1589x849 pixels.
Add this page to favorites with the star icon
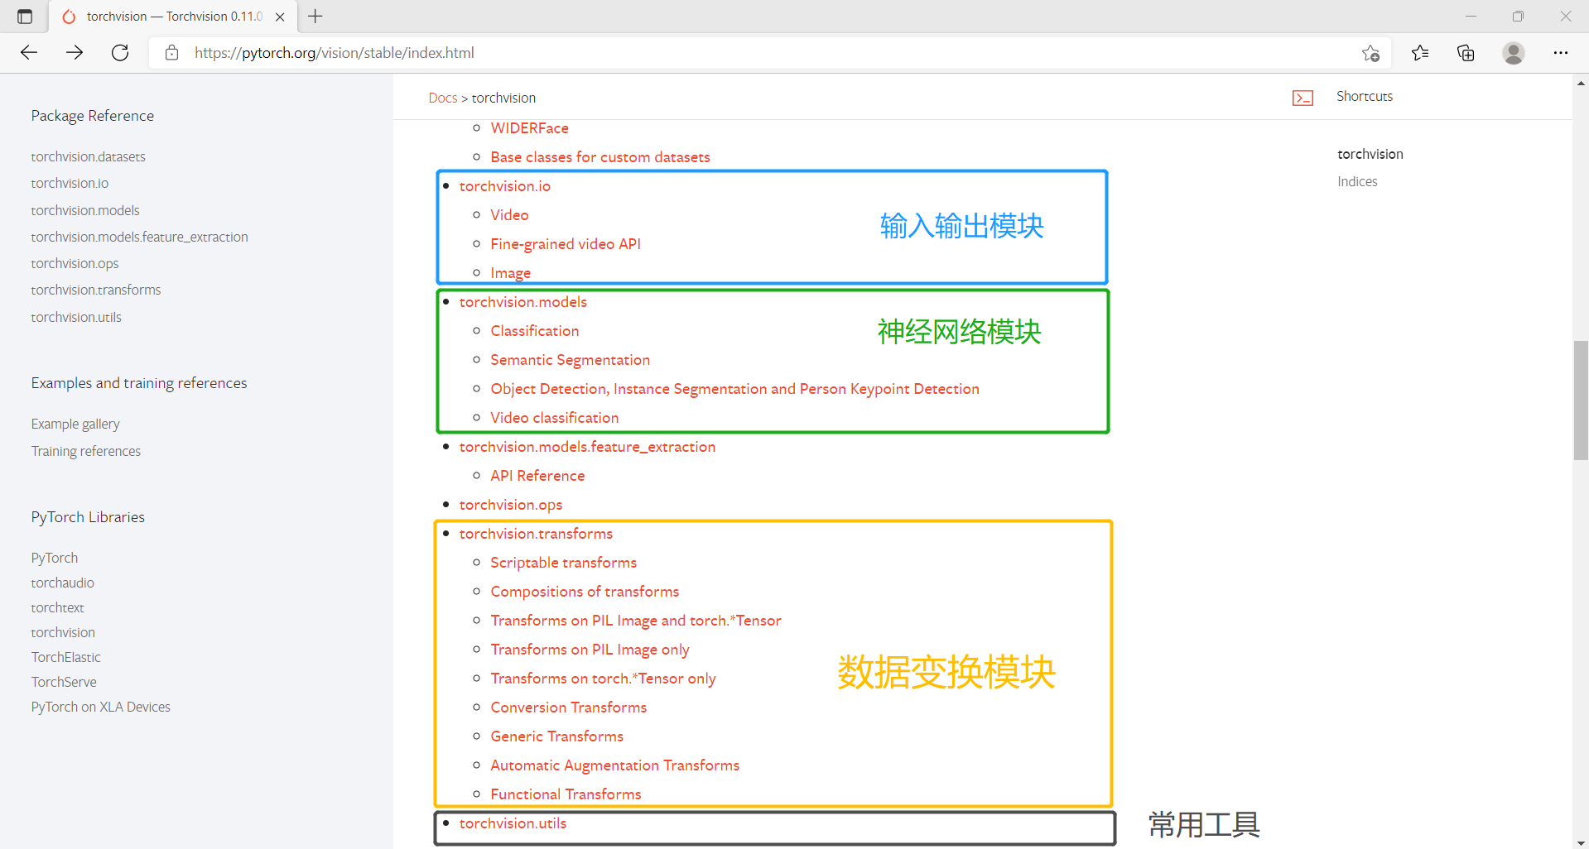(x=1370, y=52)
